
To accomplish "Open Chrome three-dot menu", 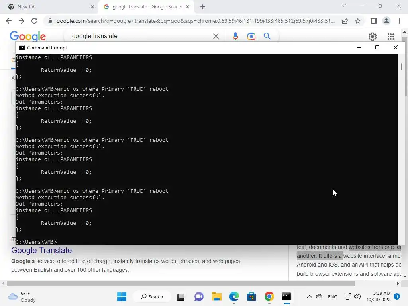I will click(399, 21).
